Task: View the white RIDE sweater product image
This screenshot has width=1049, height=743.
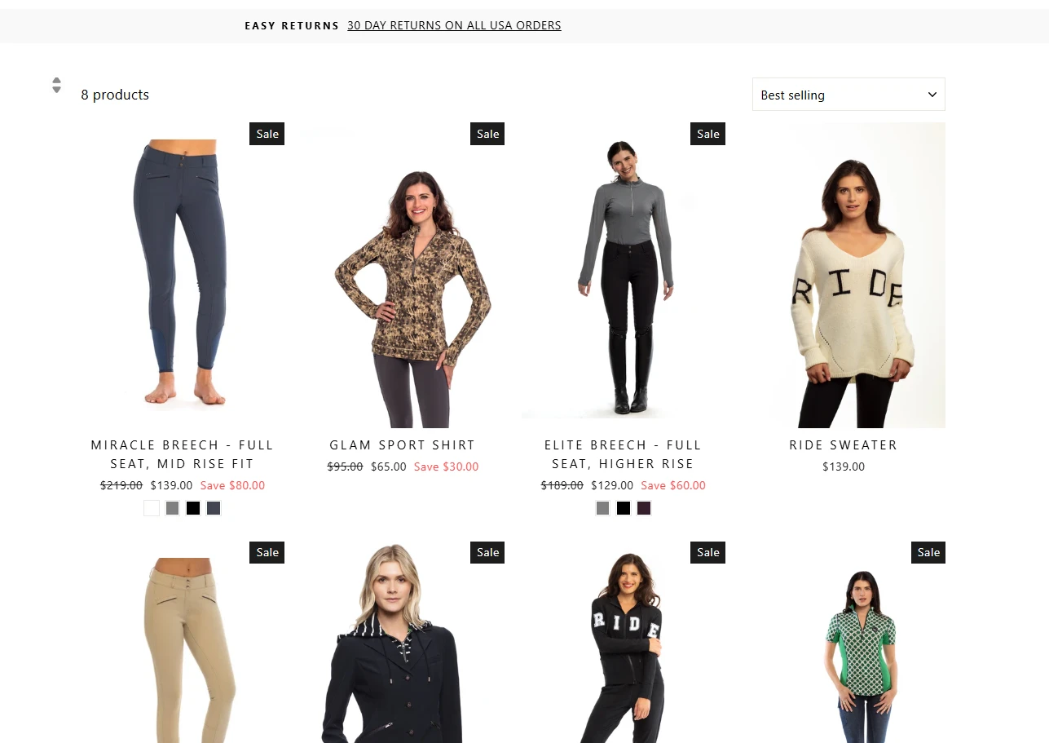Action: click(844, 276)
